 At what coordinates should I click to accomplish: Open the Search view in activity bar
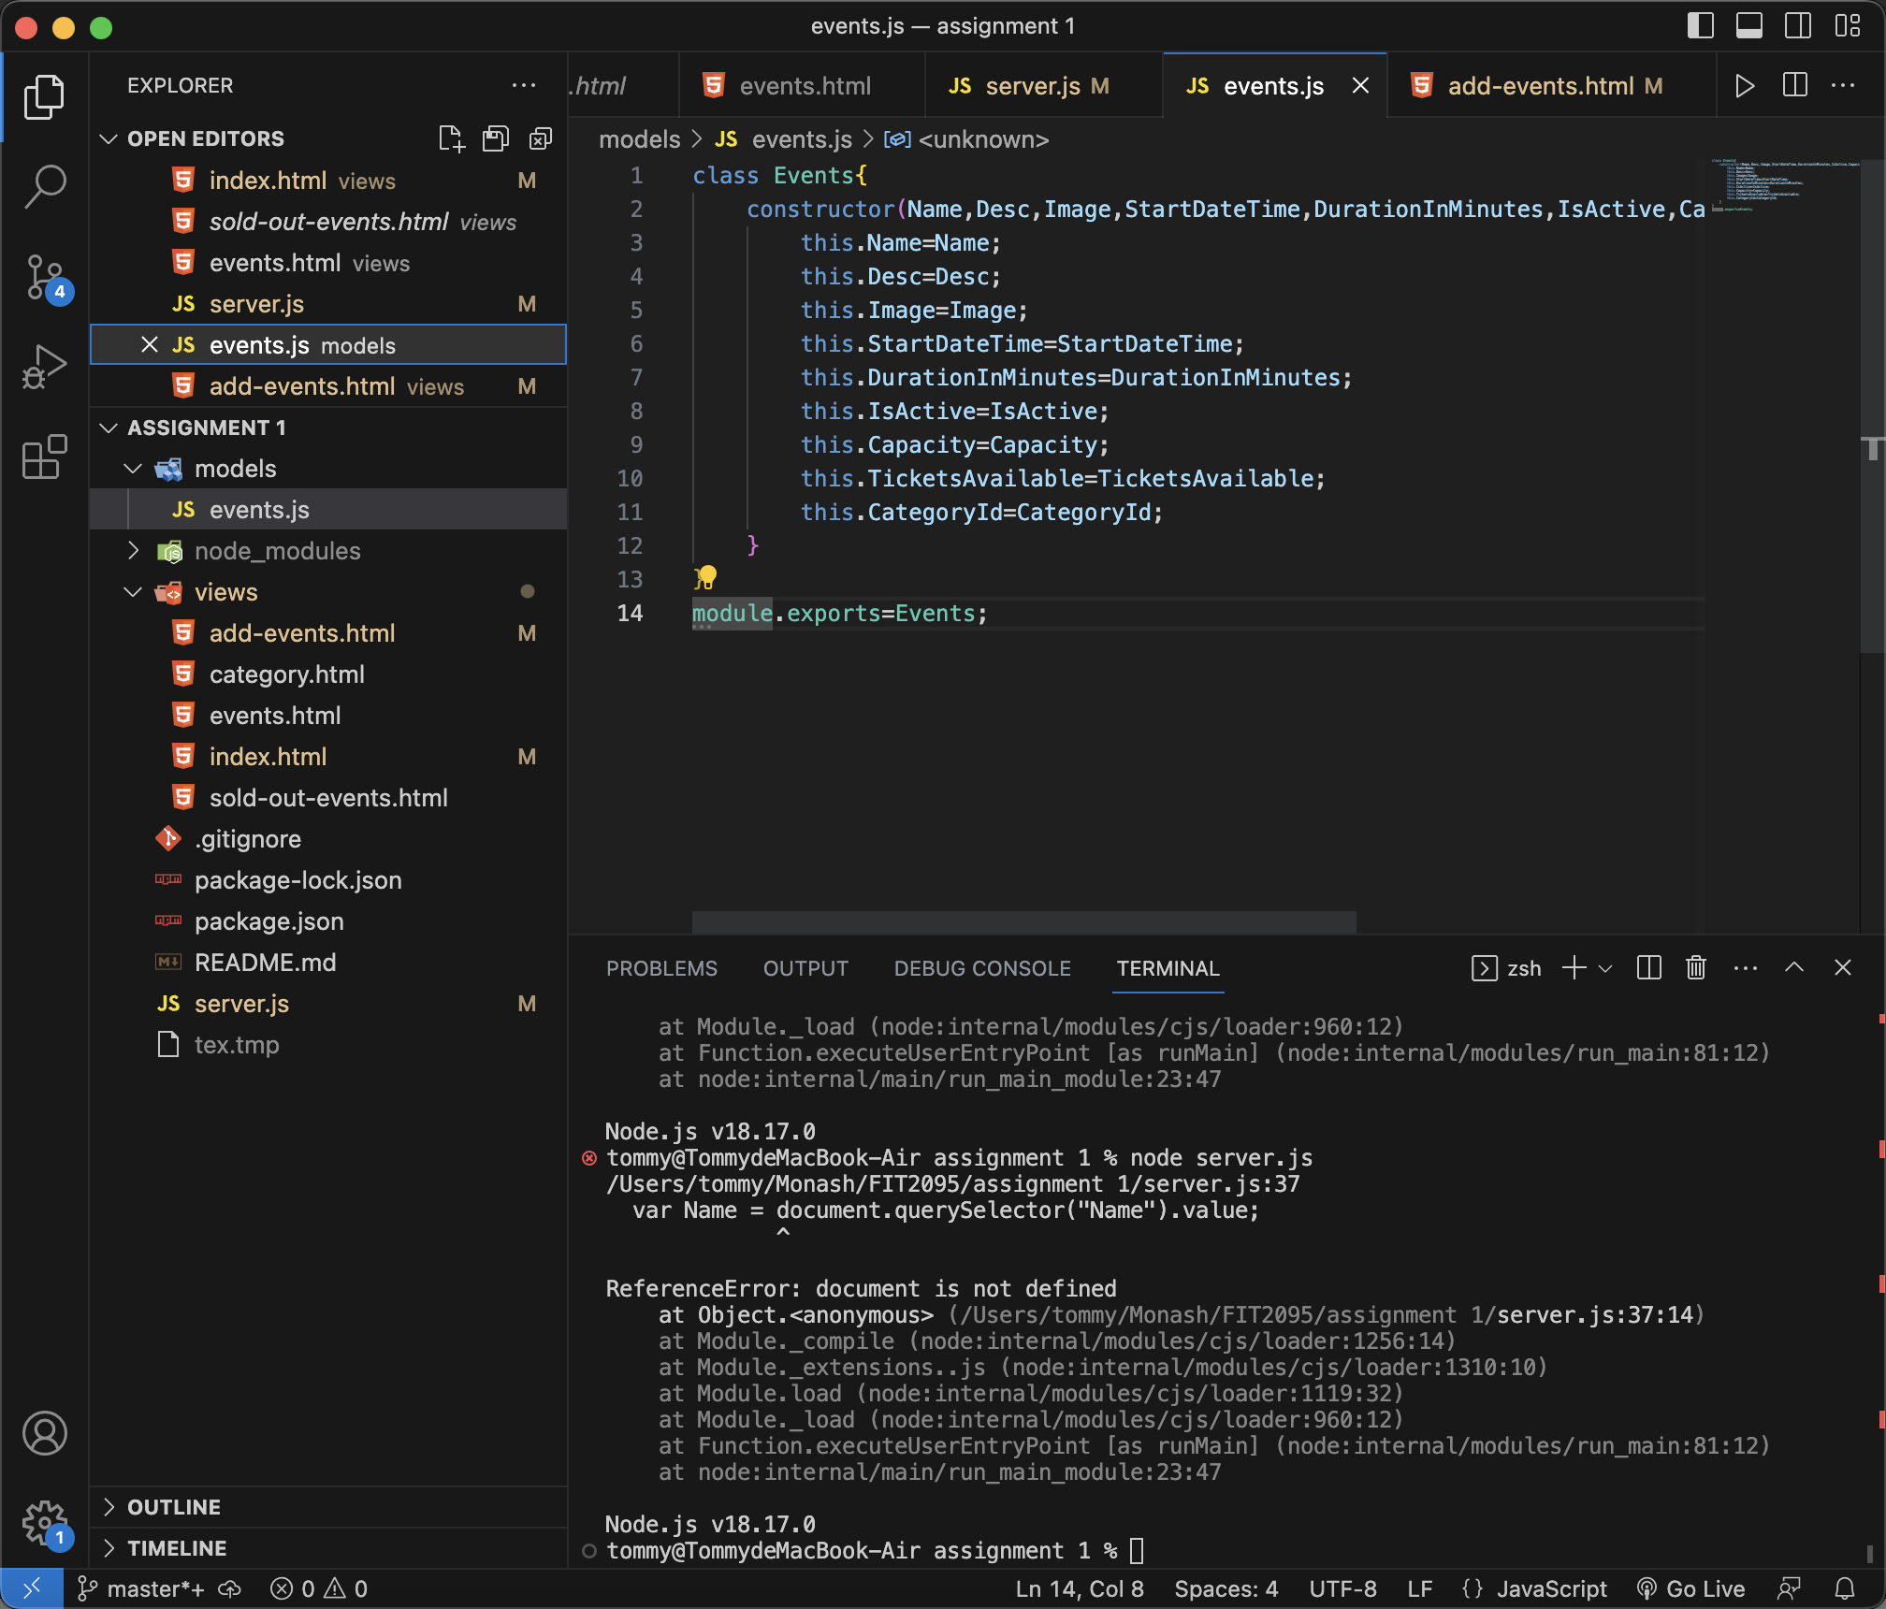point(44,186)
